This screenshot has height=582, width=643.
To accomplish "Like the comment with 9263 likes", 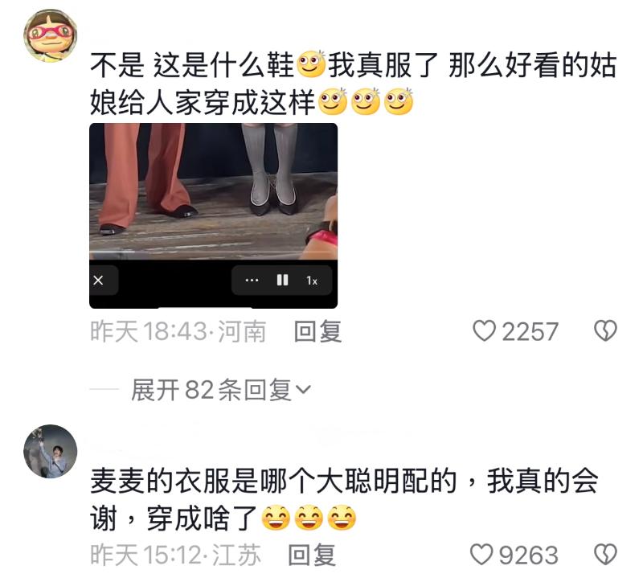I will tap(481, 555).
